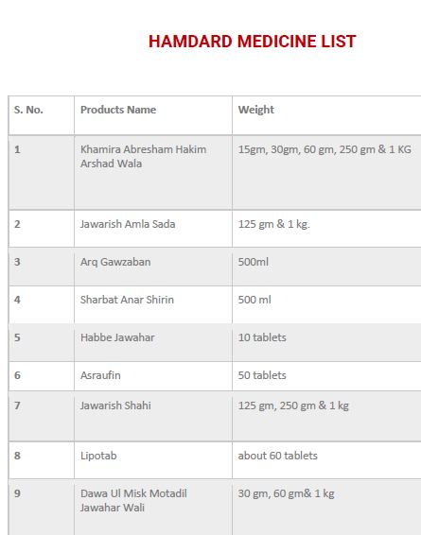The height and width of the screenshot is (535, 421).
Task: Select Dawa Ul Misk Motadil Jawahar Wali
Action: click(x=133, y=500)
